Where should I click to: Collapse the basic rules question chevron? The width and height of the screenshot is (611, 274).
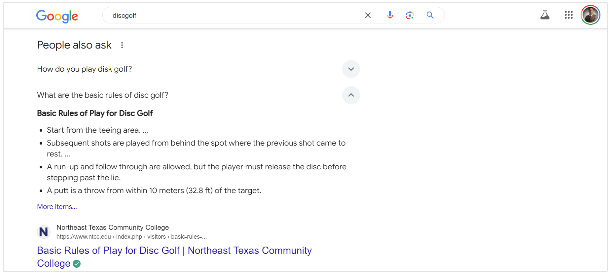[351, 95]
